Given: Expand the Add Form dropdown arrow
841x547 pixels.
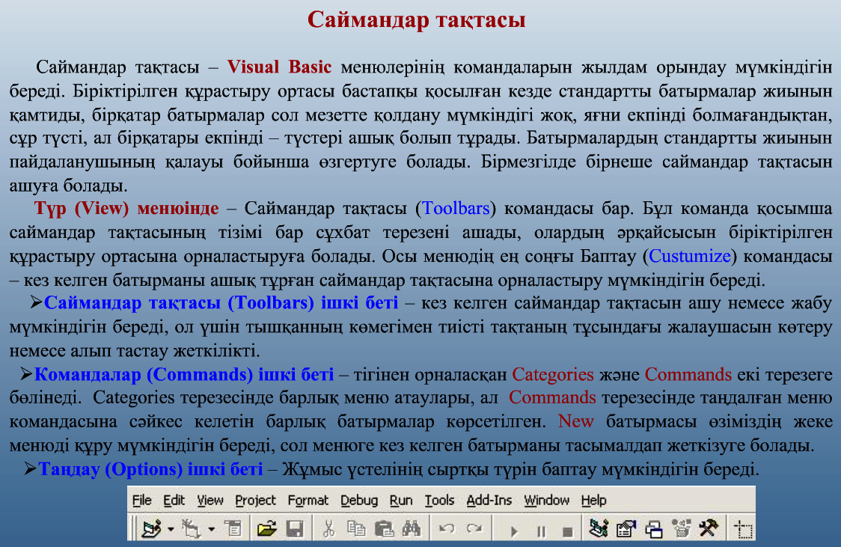Looking at the screenshot, I should pos(211,530).
